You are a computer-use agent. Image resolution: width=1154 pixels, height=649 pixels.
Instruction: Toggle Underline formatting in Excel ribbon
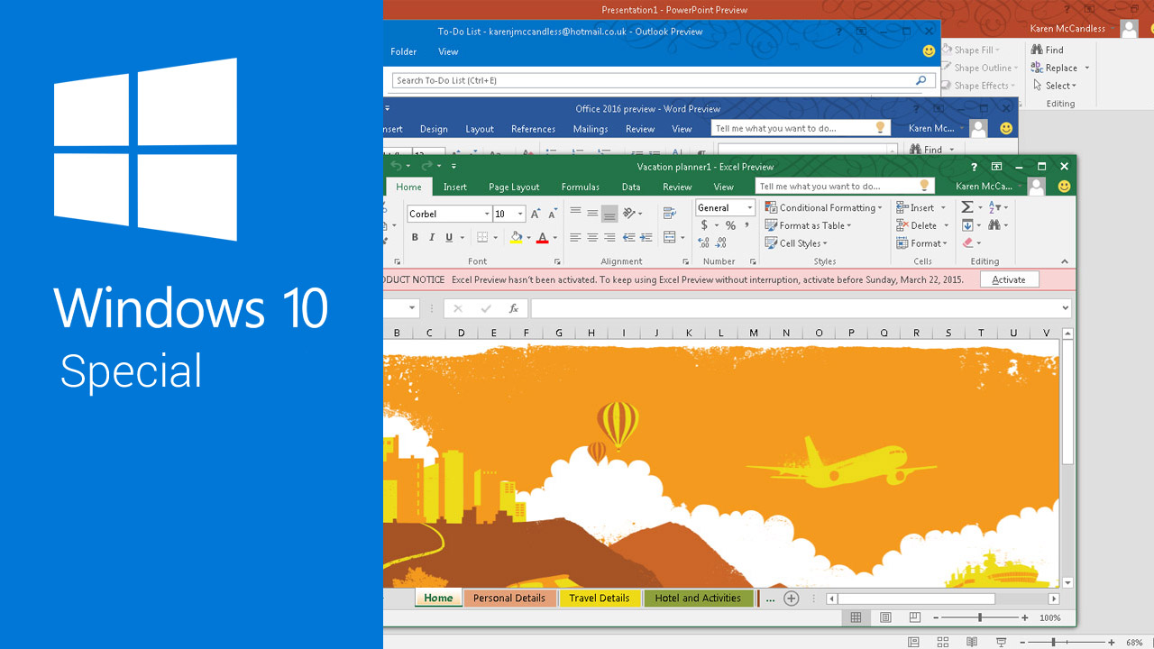(449, 238)
